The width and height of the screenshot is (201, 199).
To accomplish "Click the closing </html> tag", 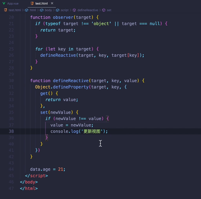I will (29, 188).
